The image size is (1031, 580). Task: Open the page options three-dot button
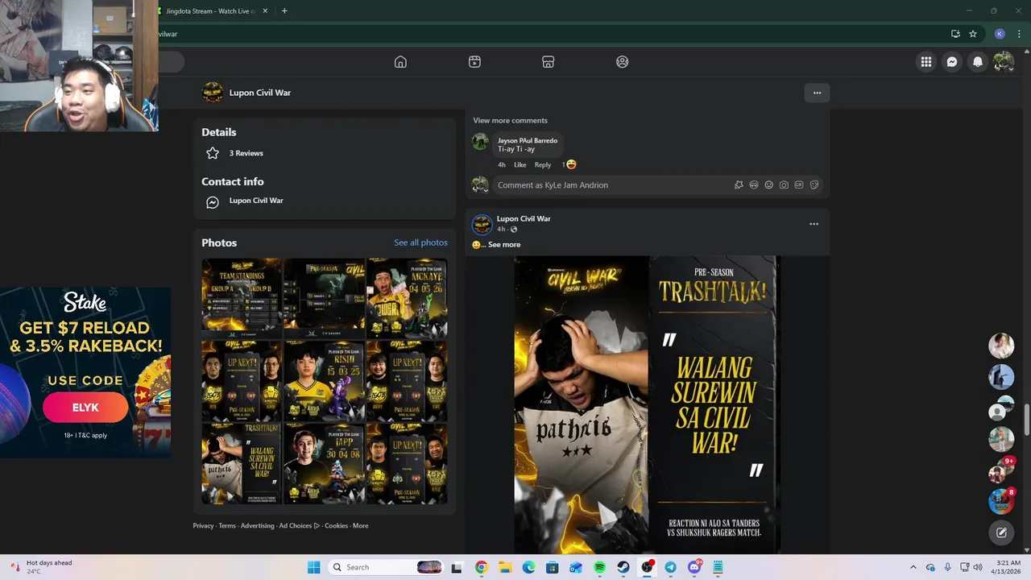pos(817,93)
